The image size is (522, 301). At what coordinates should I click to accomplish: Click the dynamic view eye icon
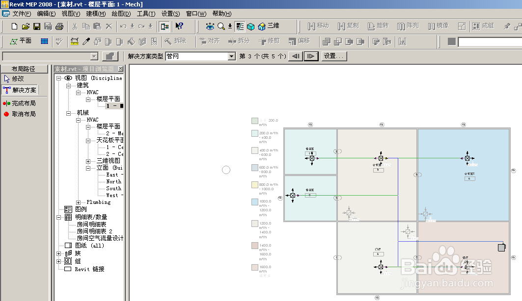[x=210, y=26]
